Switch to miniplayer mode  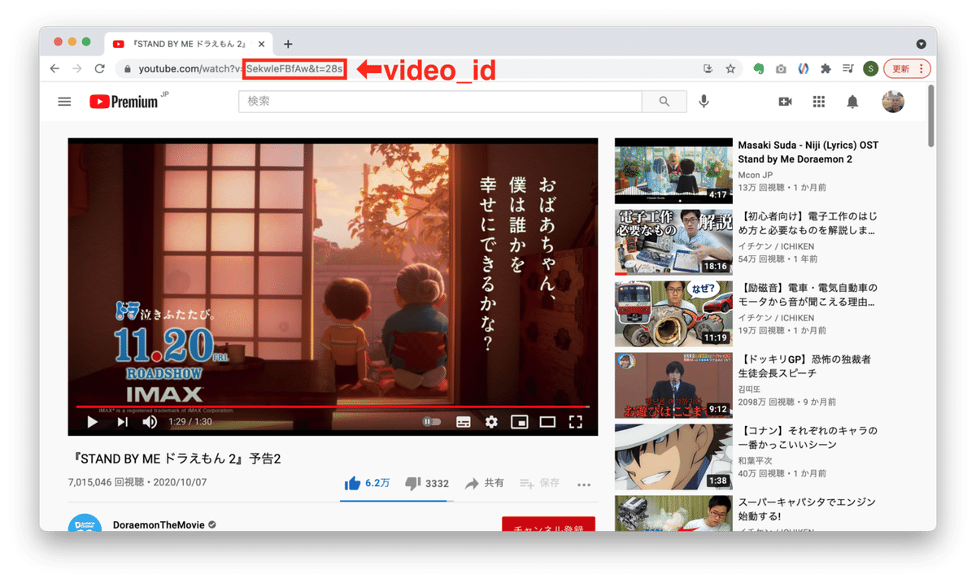519,421
